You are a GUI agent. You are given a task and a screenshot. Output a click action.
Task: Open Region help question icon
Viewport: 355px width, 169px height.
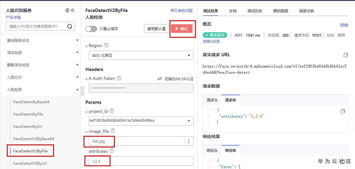pos(106,45)
